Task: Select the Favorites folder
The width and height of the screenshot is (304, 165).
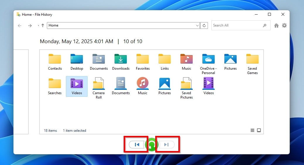Action: click(x=143, y=62)
